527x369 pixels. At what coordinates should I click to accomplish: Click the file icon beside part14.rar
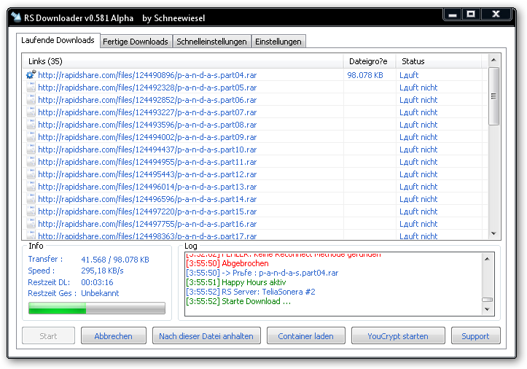[31, 199]
